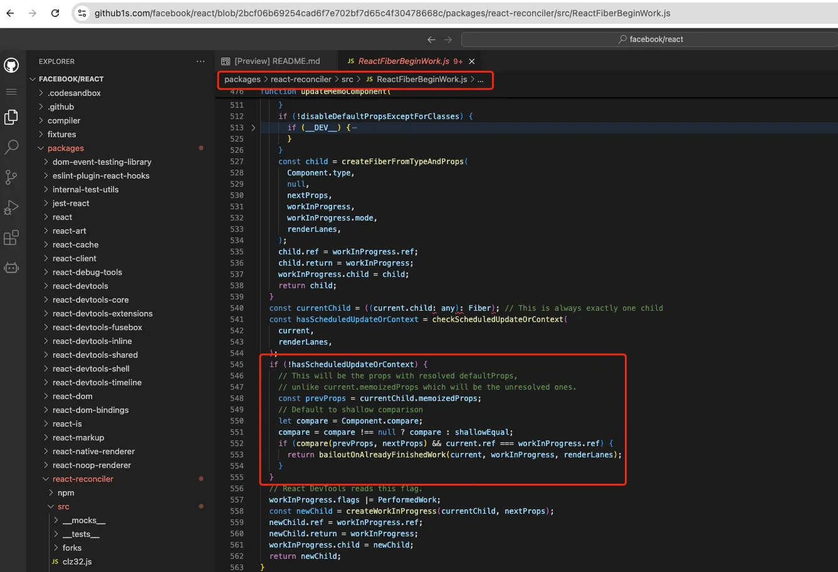This screenshot has height=572, width=838.
Task: Show the Explorer files view
Action: click(x=11, y=117)
